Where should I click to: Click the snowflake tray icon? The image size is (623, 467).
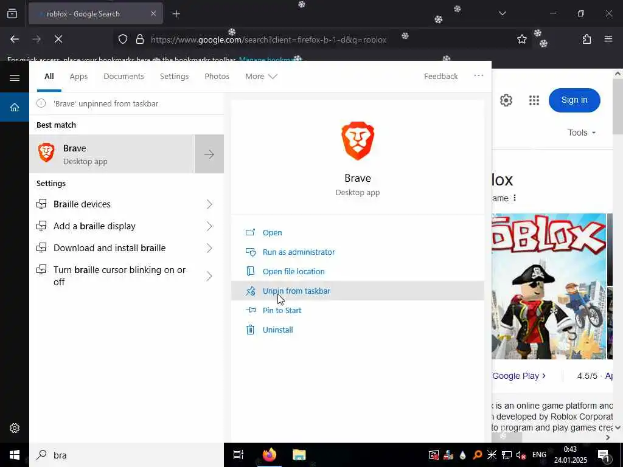tap(492, 455)
